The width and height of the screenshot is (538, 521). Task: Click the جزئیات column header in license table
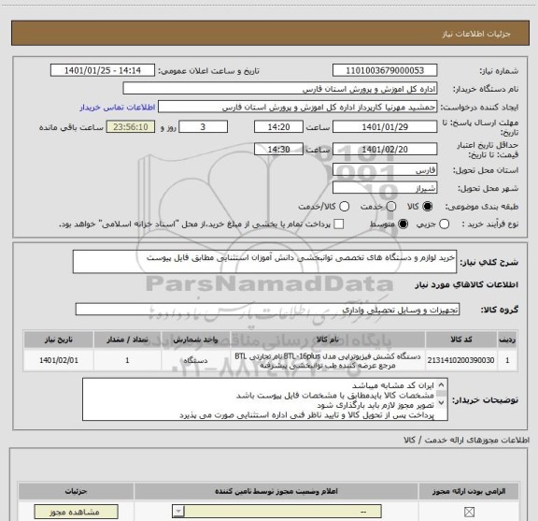[77, 491]
